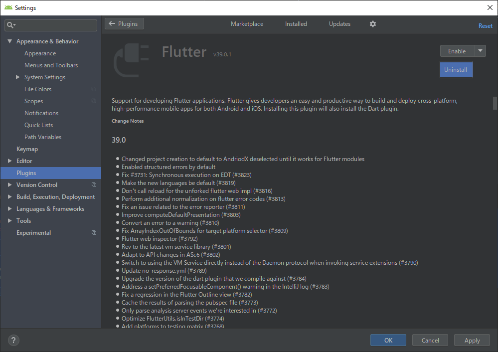Switch to the Marketplace tab
498x352 pixels.
[247, 24]
